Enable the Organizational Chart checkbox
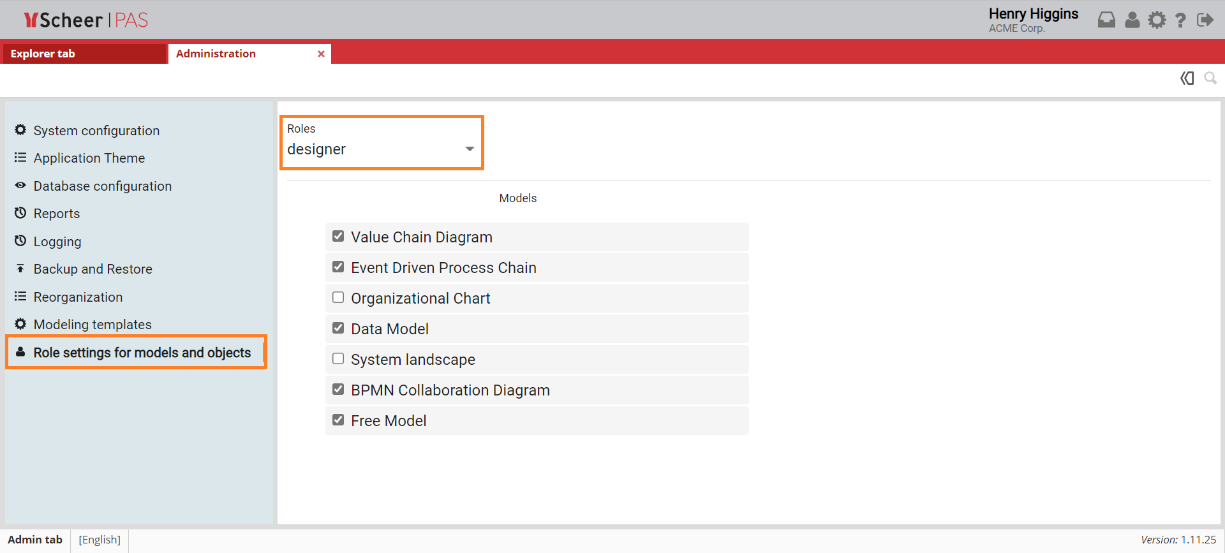 [x=338, y=298]
